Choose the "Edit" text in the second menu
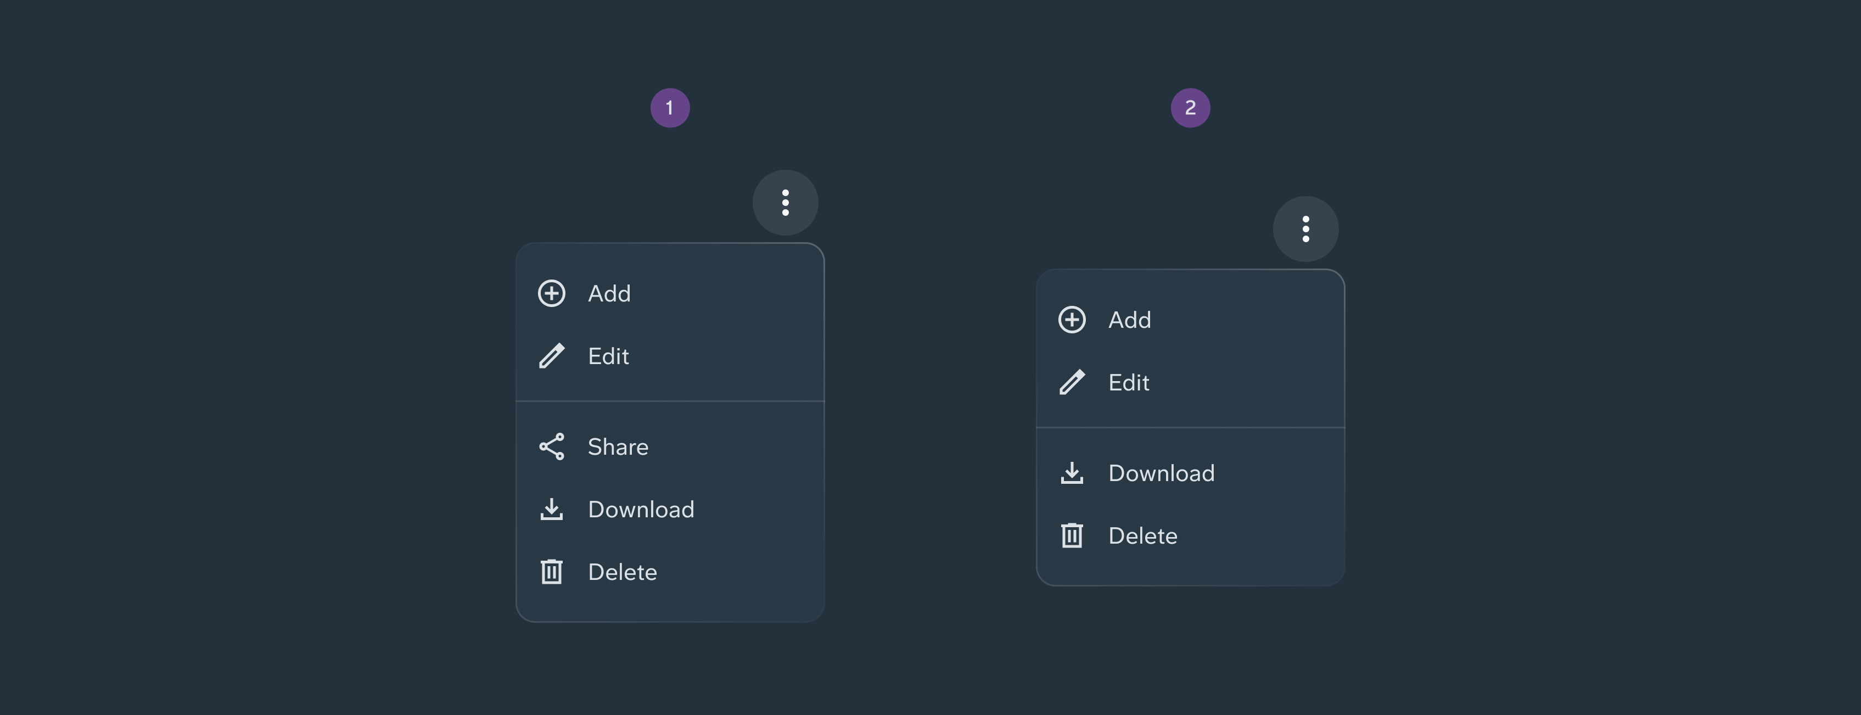Image resolution: width=1861 pixels, height=715 pixels. point(1129,382)
